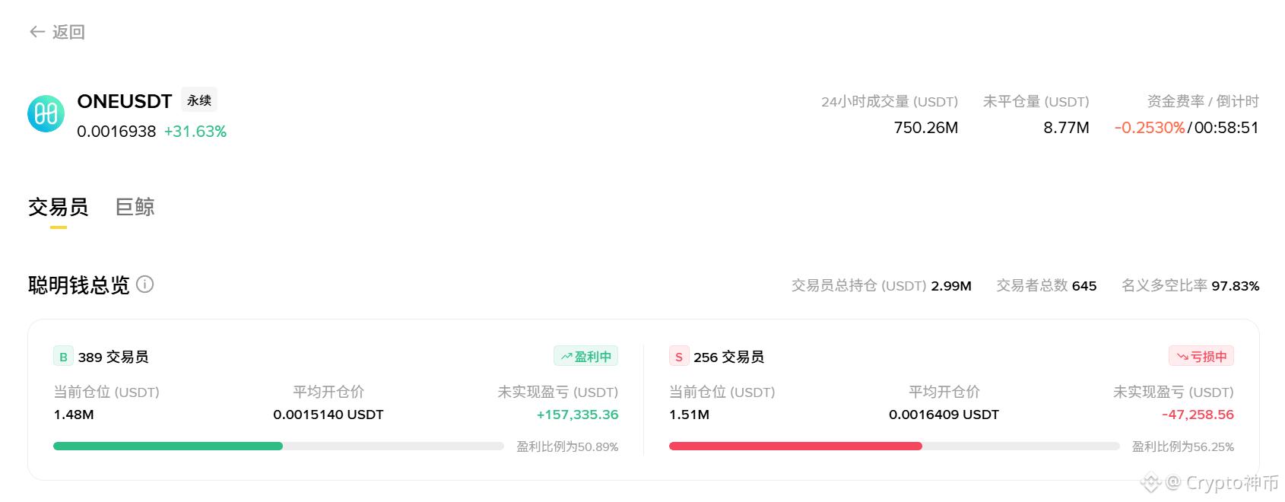Click the info icon beside 聪明钱总览
The height and width of the screenshot is (502, 1285).
[x=144, y=284]
